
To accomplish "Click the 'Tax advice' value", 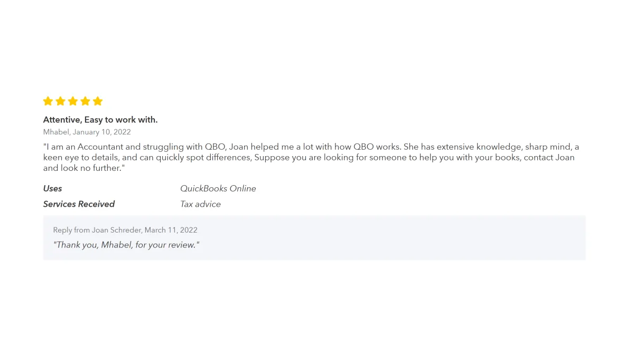I will (200, 204).
